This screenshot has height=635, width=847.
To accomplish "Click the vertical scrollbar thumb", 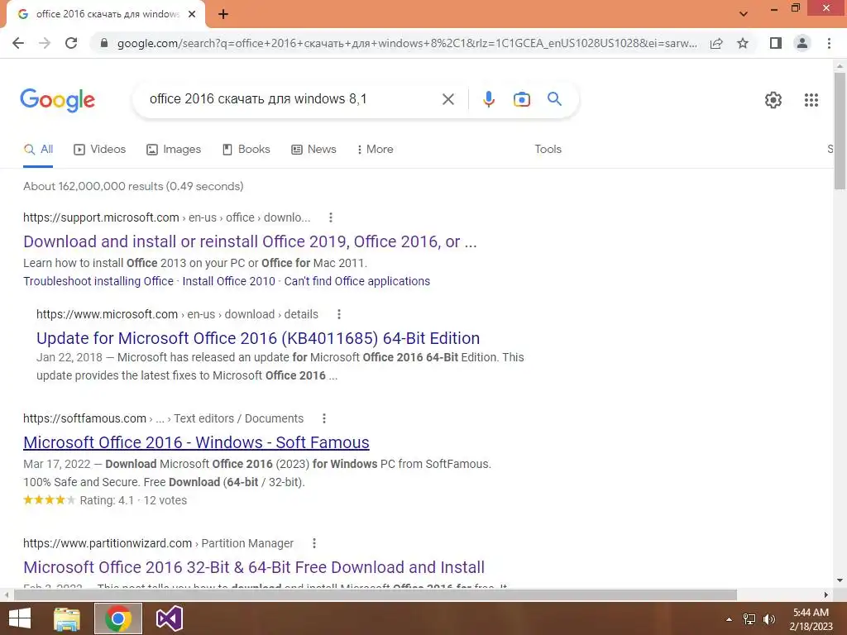I will point(840,131).
